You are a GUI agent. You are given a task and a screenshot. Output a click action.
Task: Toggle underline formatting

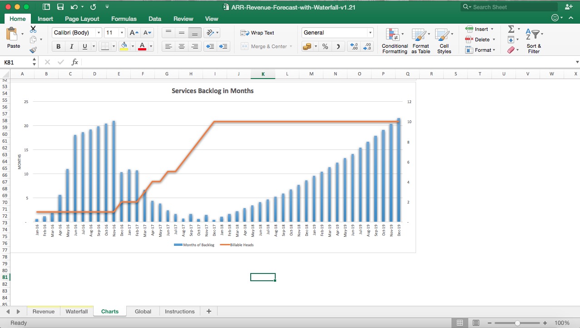(x=85, y=46)
